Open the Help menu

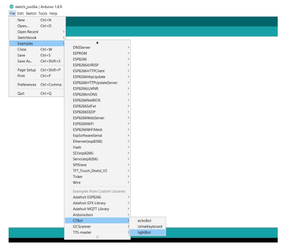53,13
